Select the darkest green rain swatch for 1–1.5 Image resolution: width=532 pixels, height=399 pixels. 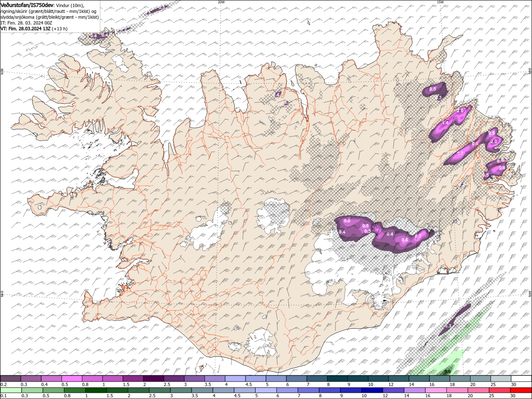[96, 390]
